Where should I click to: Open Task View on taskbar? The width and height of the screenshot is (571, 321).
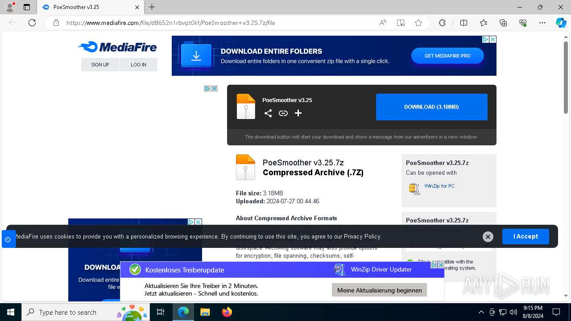click(161, 312)
